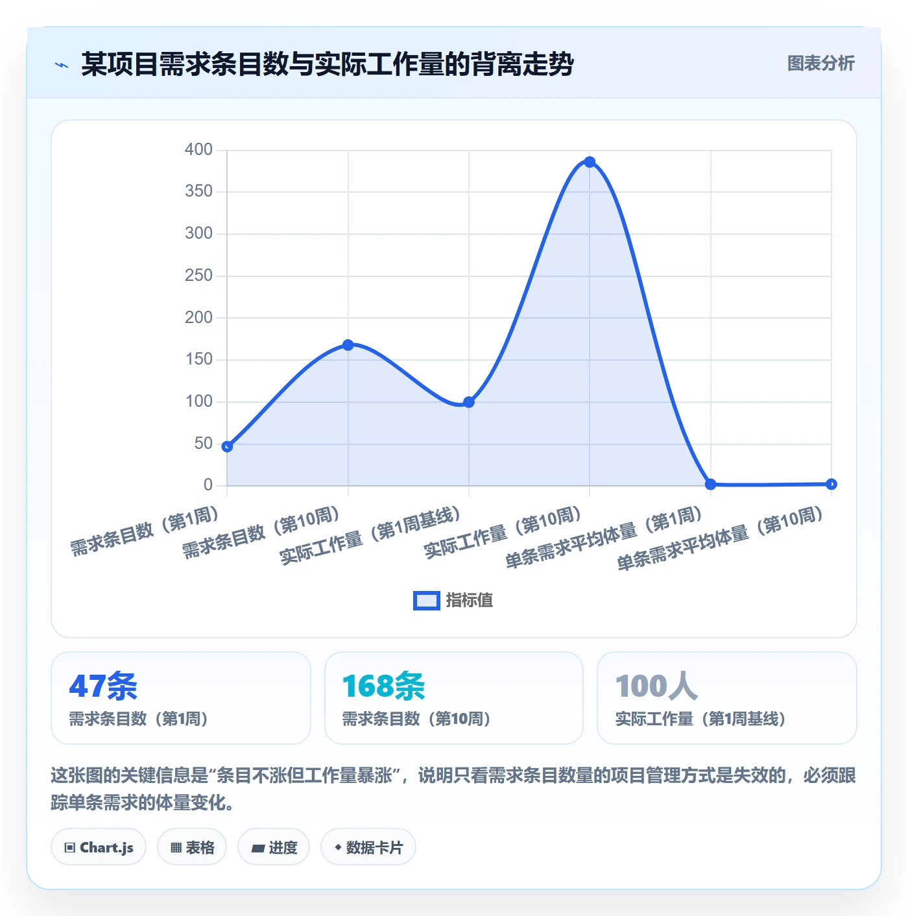The height and width of the screenshot is (916, 908).
Task: Open the 47条 data card
Action: pyautogui.click(x=181, y=698)
